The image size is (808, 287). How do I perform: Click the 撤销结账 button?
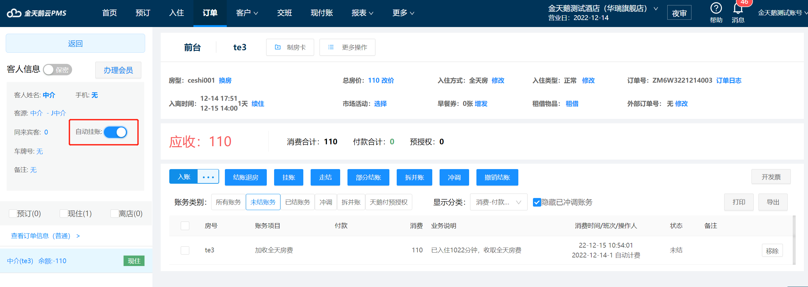[x=497, y=177]
